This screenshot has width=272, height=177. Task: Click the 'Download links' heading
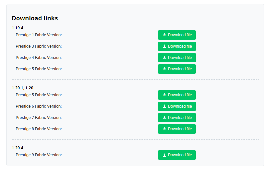click(35, 18)
